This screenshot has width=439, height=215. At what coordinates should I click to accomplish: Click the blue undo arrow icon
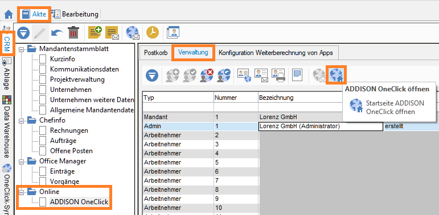[x=57, y=33]
